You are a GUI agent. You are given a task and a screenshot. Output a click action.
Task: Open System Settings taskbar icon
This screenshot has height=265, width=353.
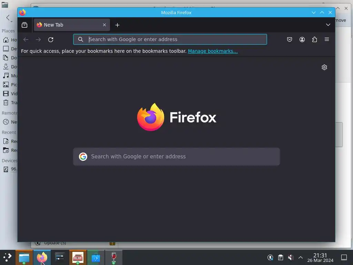60,257
